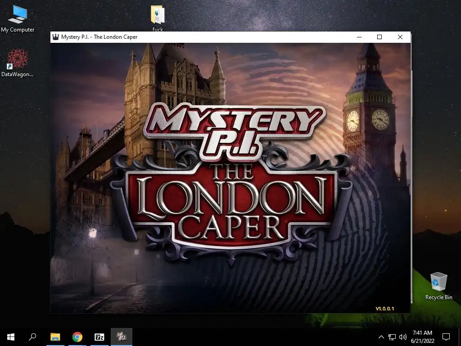Open 7-Zip from the taskbar
Image resolution: width=461 pixels, height=346 pixels.
(99, 337)
